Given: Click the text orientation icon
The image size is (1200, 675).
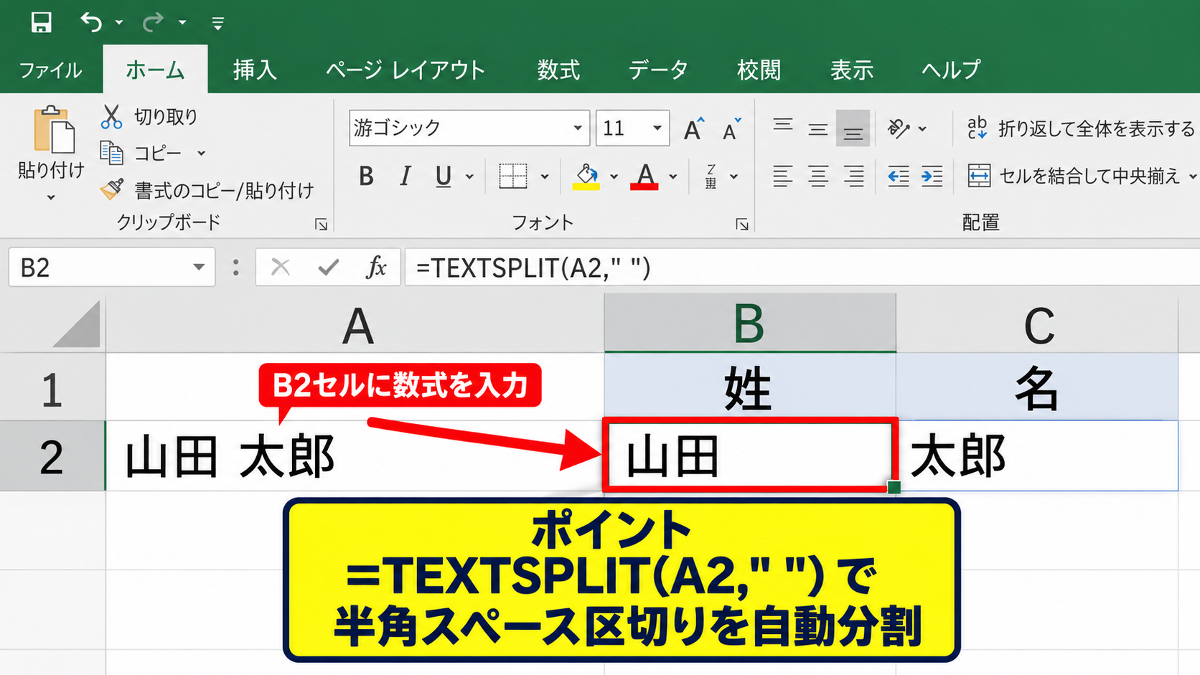Looking at the screenshot, I should tap(899, 129).
